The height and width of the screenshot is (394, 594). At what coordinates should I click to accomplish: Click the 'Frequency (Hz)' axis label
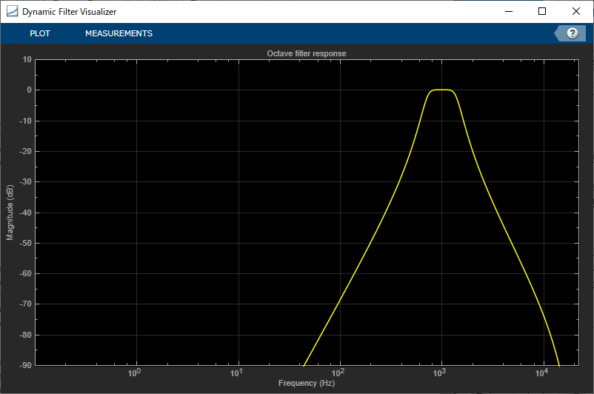(307, 383)
